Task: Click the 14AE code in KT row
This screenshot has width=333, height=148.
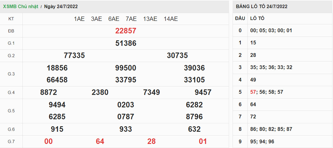Action: [x=171, y=19]
